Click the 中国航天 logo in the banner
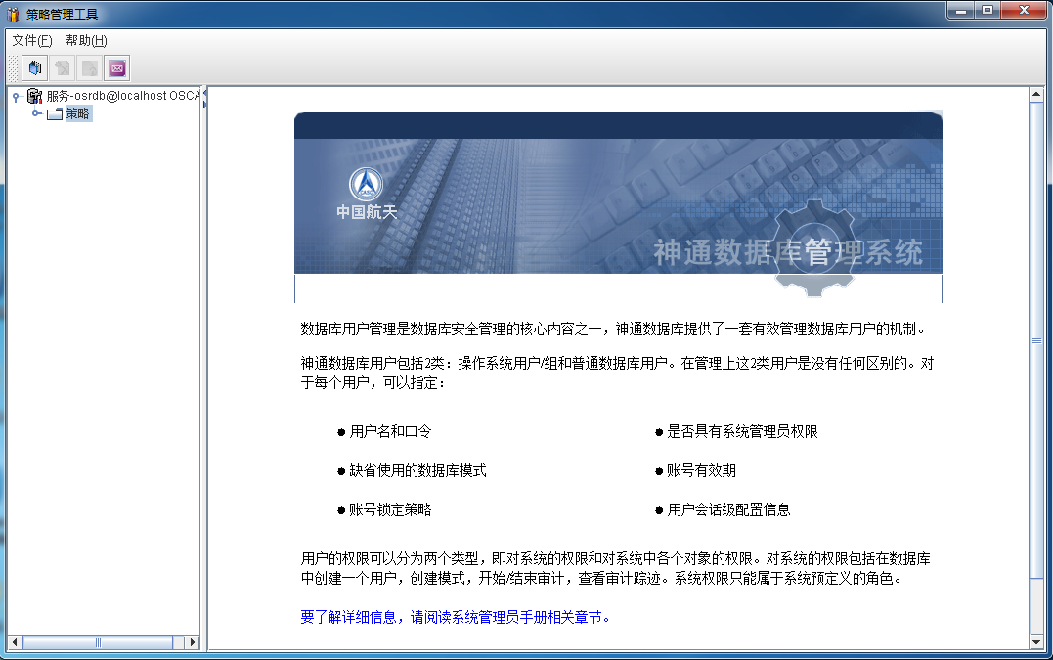The height and width of the screenshot is (660, 1053). (367, 194)
